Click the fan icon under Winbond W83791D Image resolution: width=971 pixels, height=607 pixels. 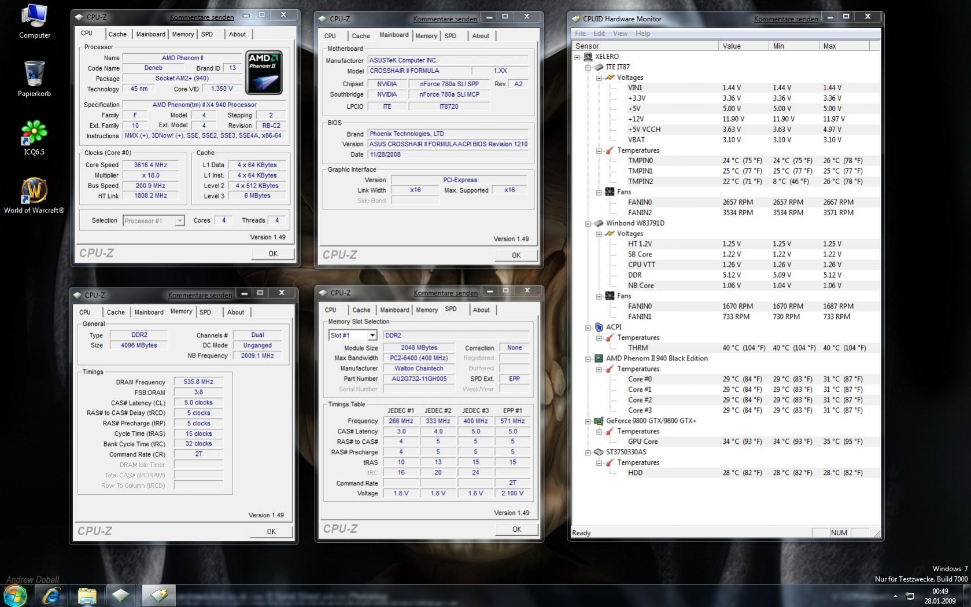coord(609,296)
